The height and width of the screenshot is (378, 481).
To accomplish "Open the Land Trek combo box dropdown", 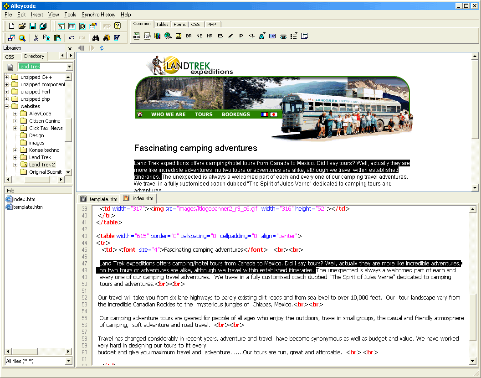I will click(x=69, y=67).
